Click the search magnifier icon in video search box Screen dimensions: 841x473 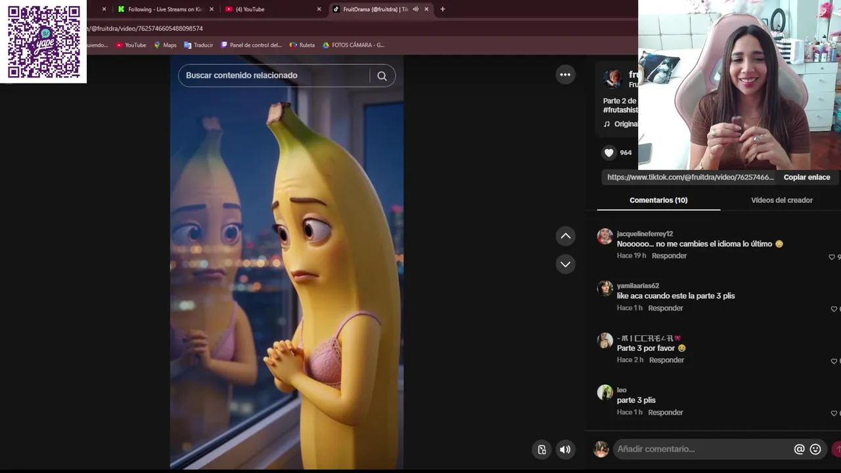click(382, 76)
